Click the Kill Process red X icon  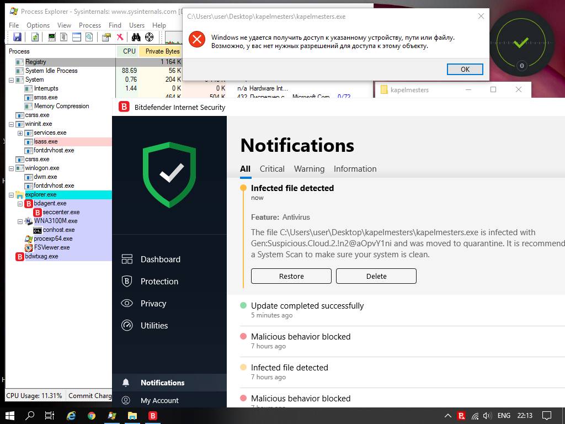[x=120, y=37]
